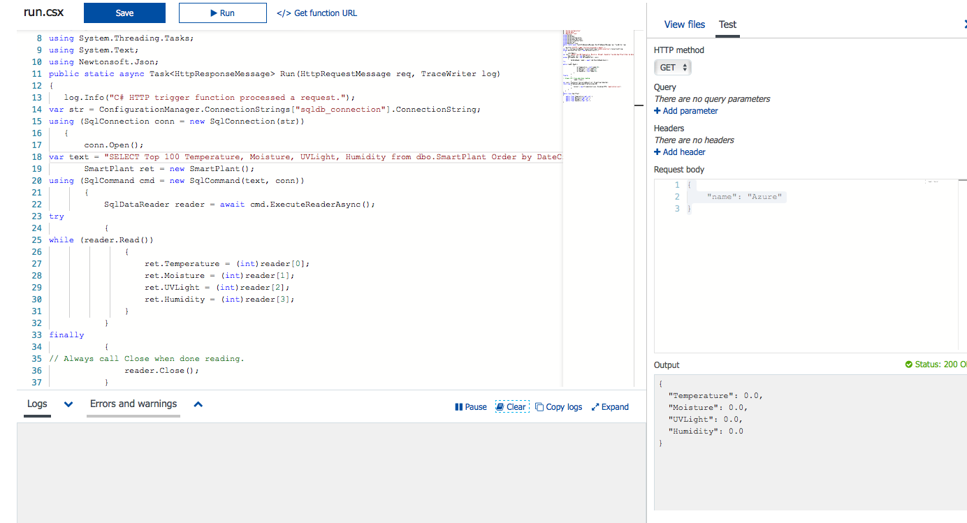Image resolution: width=967 pixels, height=523 pixels.
Task: Switch to the View files tab
Action: pos(684,24)
